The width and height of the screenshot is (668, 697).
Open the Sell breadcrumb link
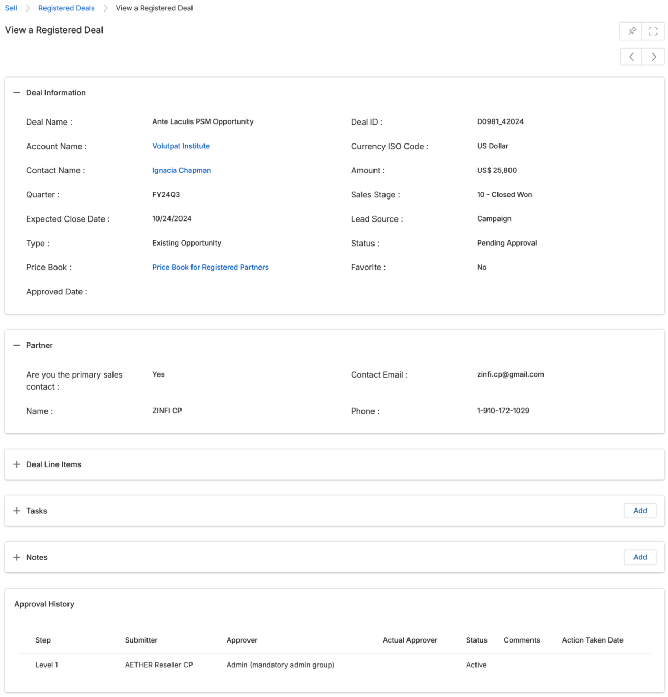[x=11, y=8]
